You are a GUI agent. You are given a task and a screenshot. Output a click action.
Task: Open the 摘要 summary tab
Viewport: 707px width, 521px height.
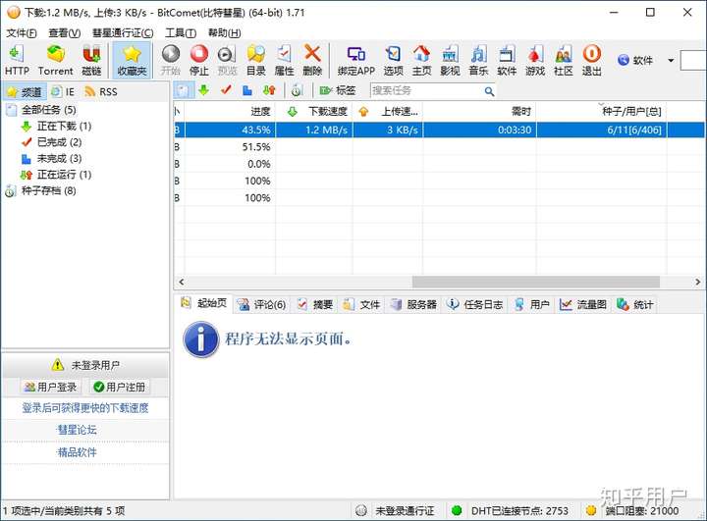315,305
